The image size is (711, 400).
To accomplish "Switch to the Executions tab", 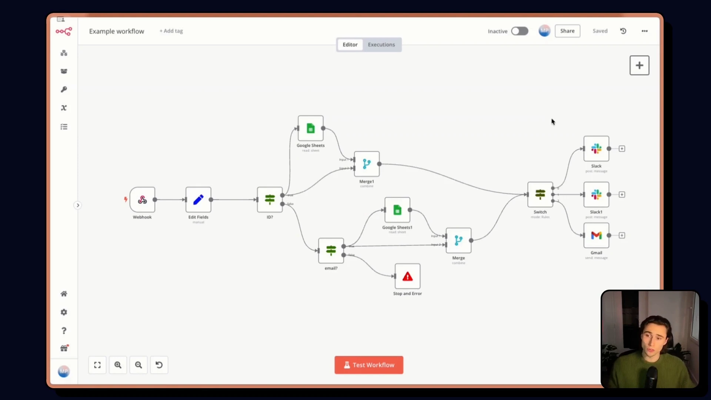I will tap(381, 44).
